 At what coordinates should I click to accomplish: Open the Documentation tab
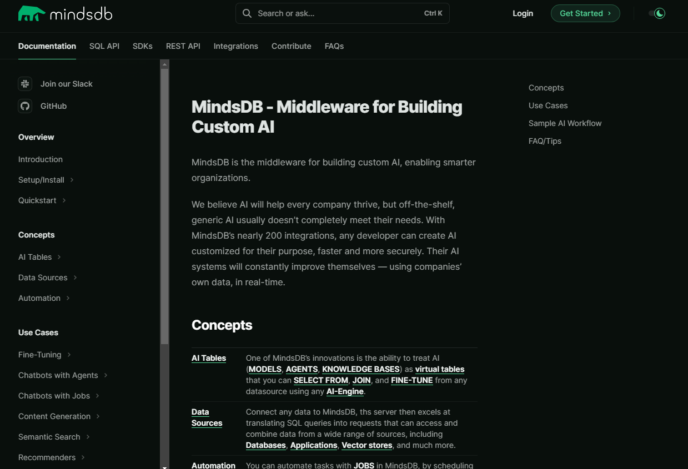(47, 46)
